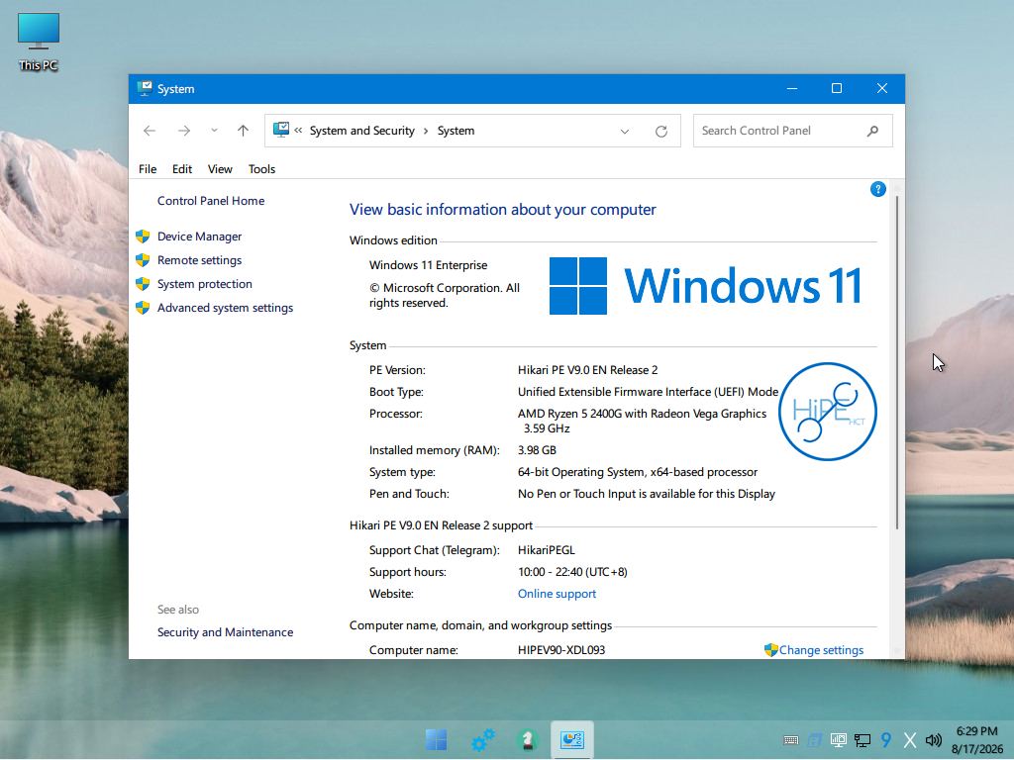Minimize the System window
Image resolution: width=1014 pixels, height=760 pixels.
[x=791, y=88]
